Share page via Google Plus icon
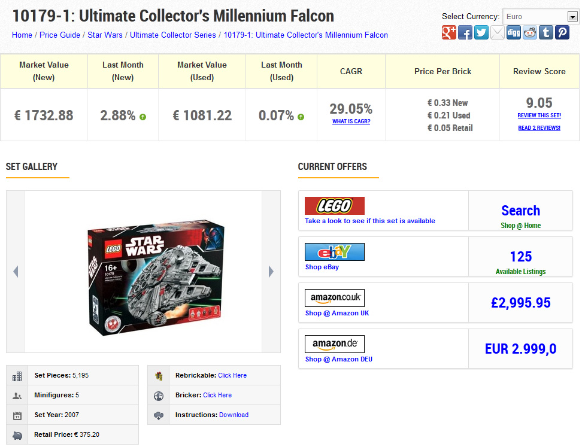 (x=448, y=33)
